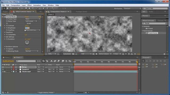Image resolution: width=170 pixels, height=95 pixels.
Task: Click the Fractal Noise Reset link
Action: 27,17
